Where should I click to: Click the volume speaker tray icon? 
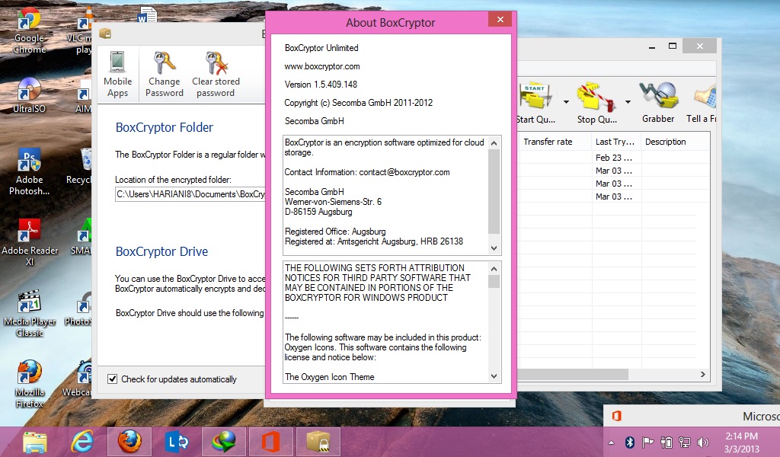[x=702, y=443]
